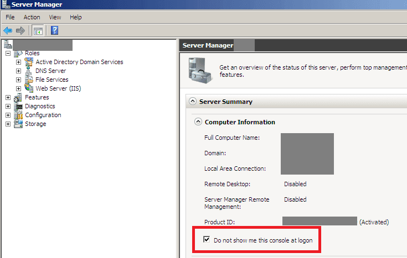Select the File Services role icon
Screen dimensions: 407x258
pyautogui.click(x=29, y=79)
